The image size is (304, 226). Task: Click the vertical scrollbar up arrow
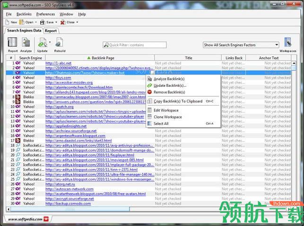pyautogui.click(x=294, y=63)
